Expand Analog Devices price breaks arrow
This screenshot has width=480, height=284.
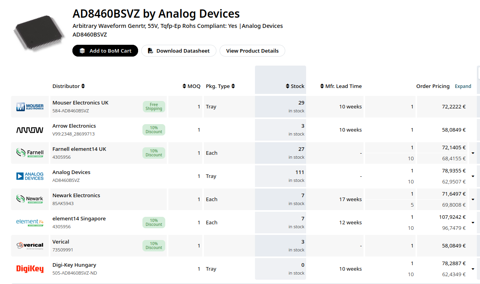[x=473, y=176]
